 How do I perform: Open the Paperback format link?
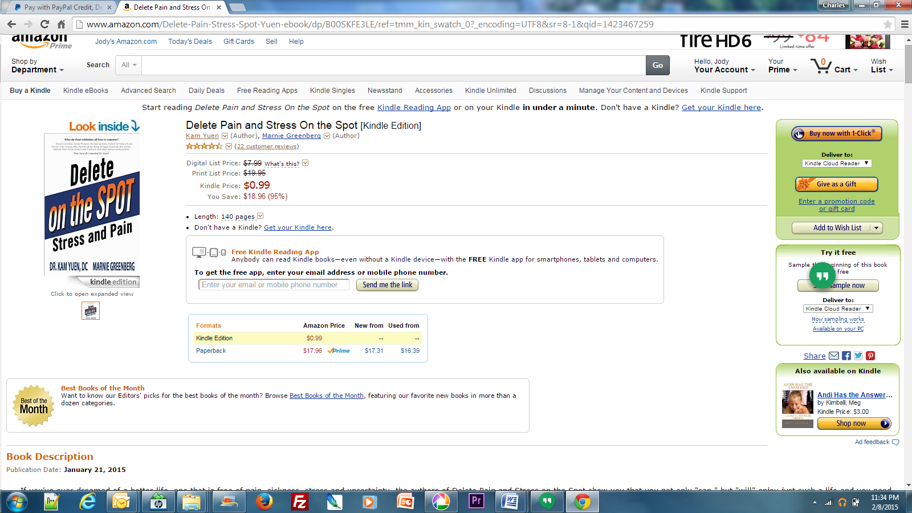pos(211,351)
